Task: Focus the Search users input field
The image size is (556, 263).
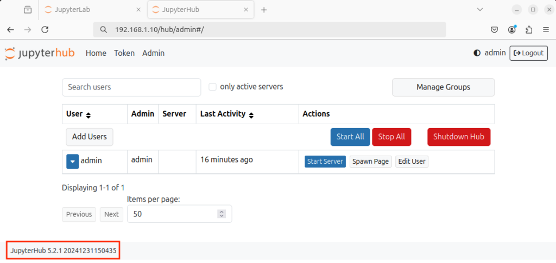Action: pyautogui.click(x=131, y=87)
